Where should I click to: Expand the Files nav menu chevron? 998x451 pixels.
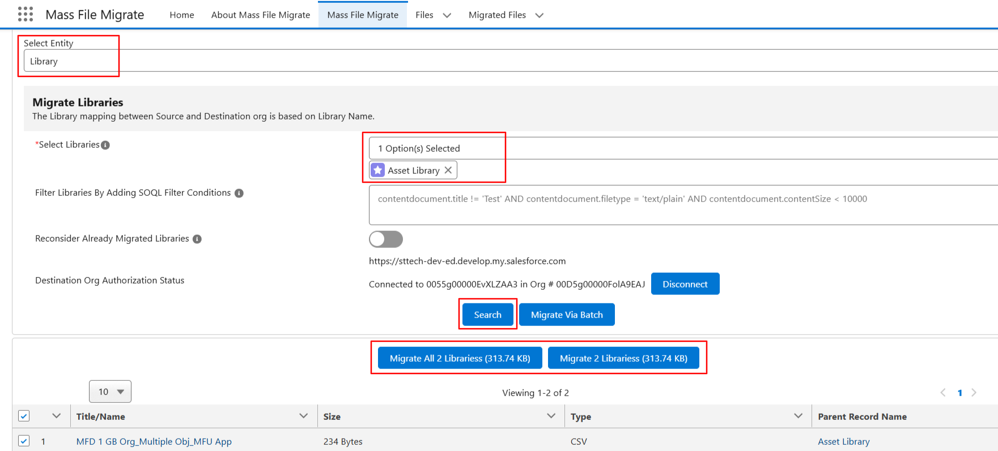tap(447, 15)
